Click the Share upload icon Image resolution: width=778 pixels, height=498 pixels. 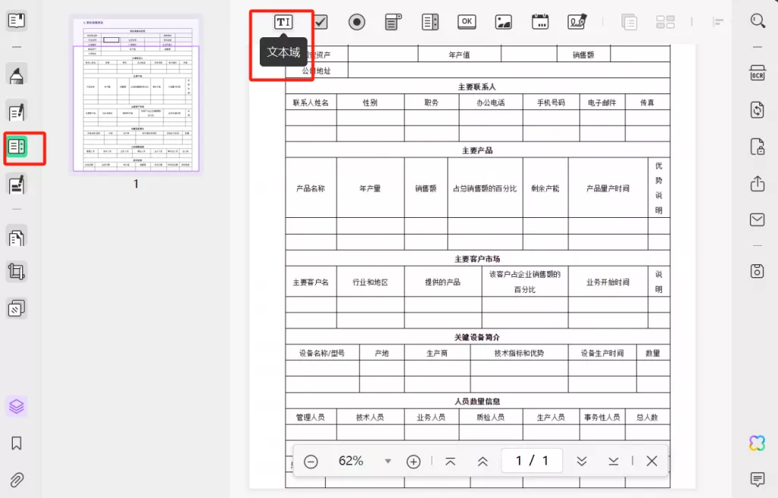[757, 184]
